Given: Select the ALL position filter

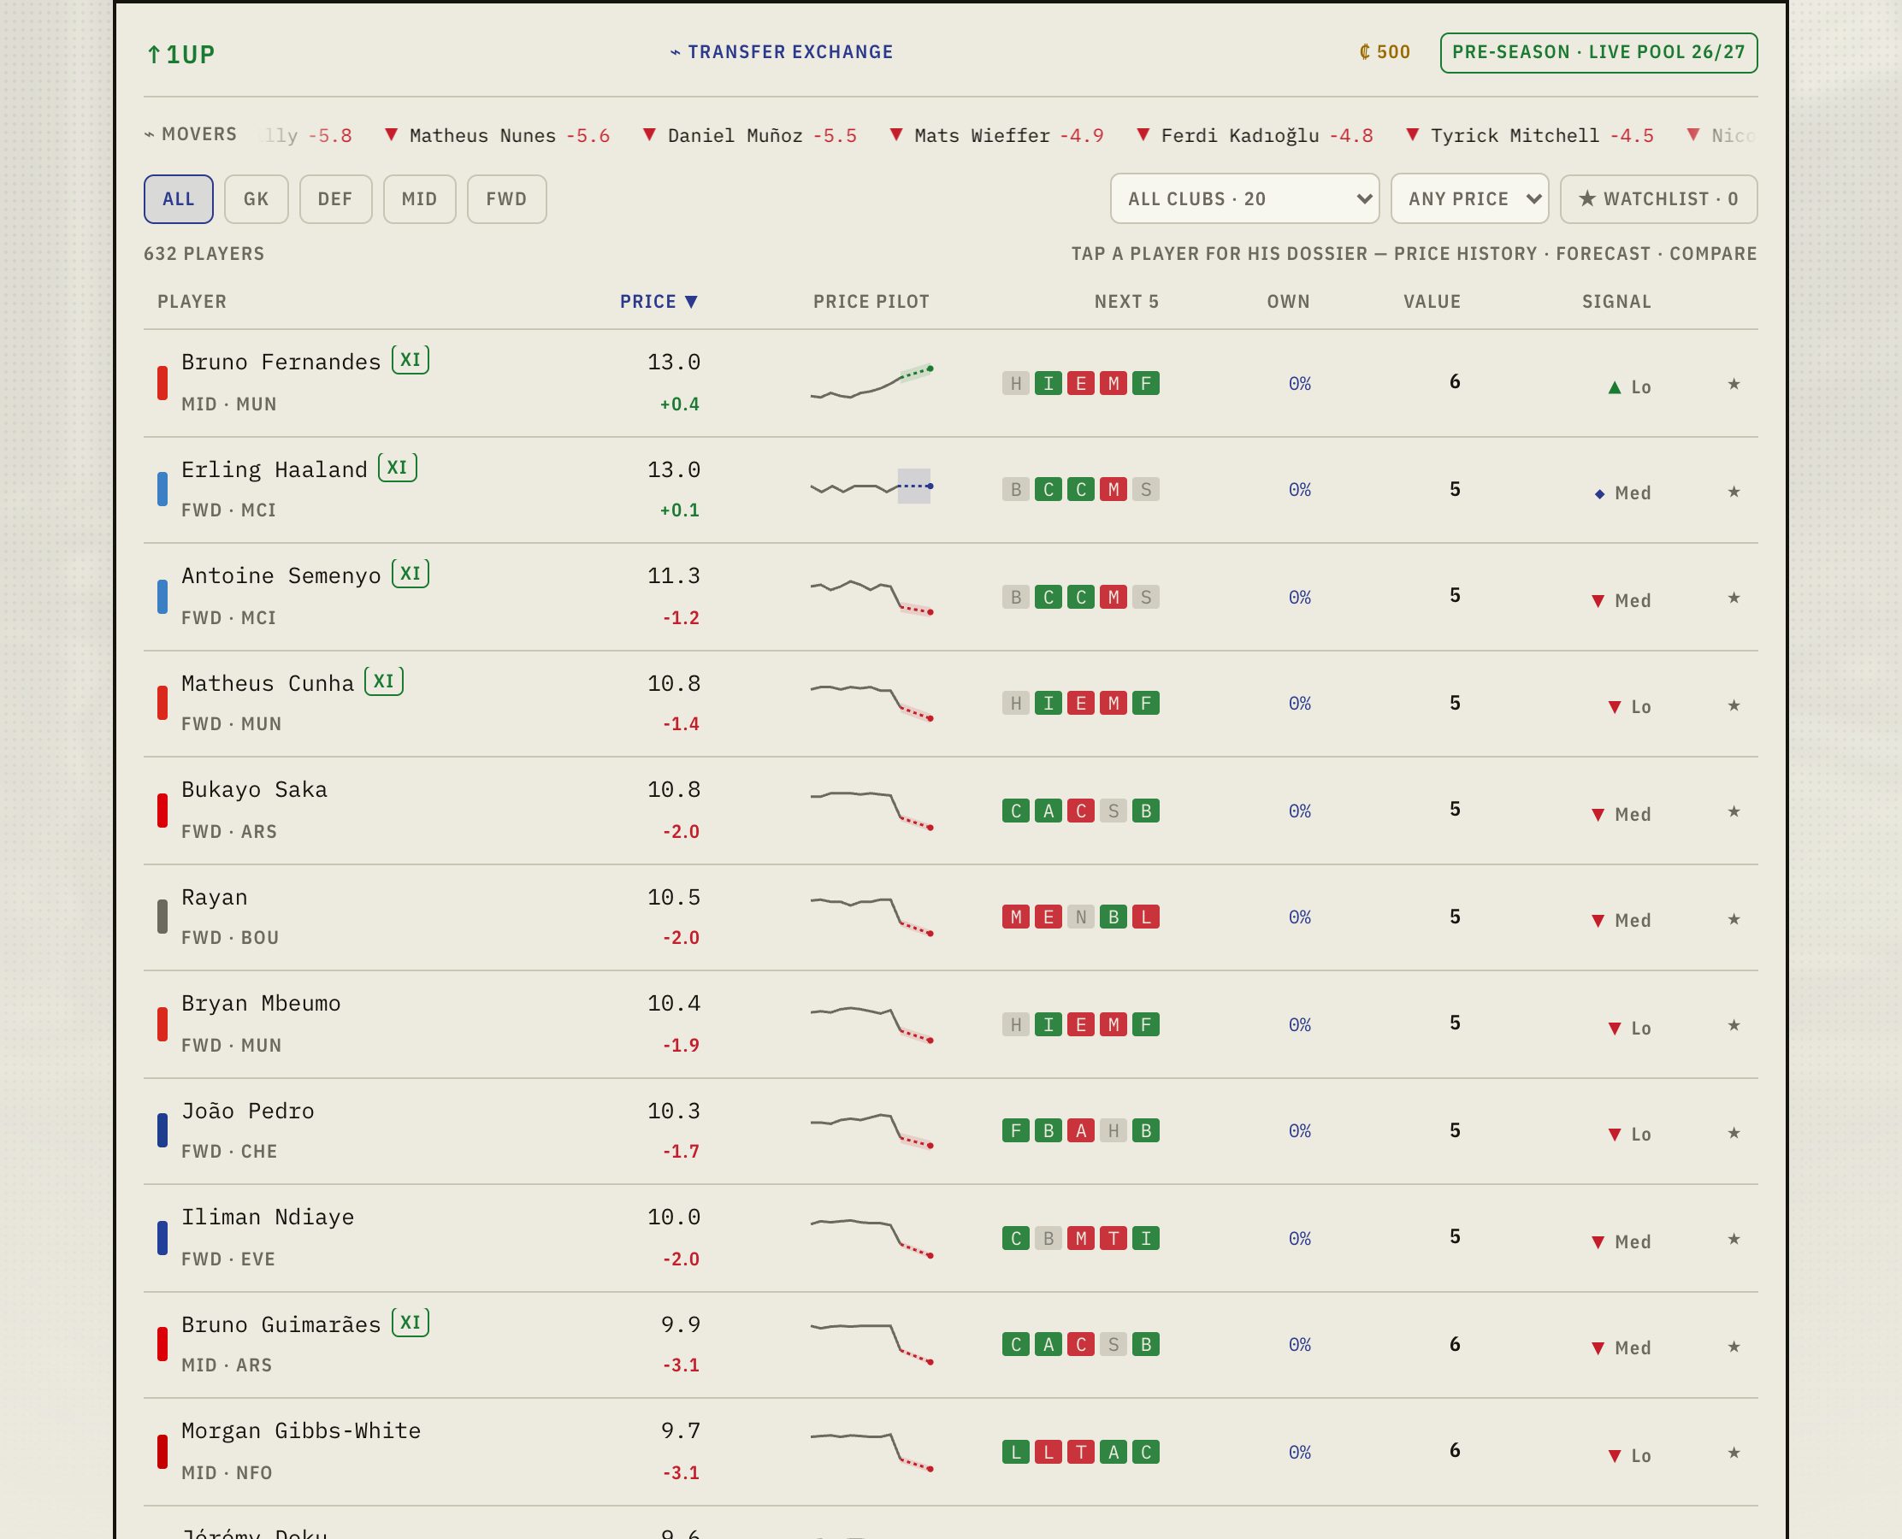Looking at the screenshot, I should pyautogui.click(x=178, y=198).
